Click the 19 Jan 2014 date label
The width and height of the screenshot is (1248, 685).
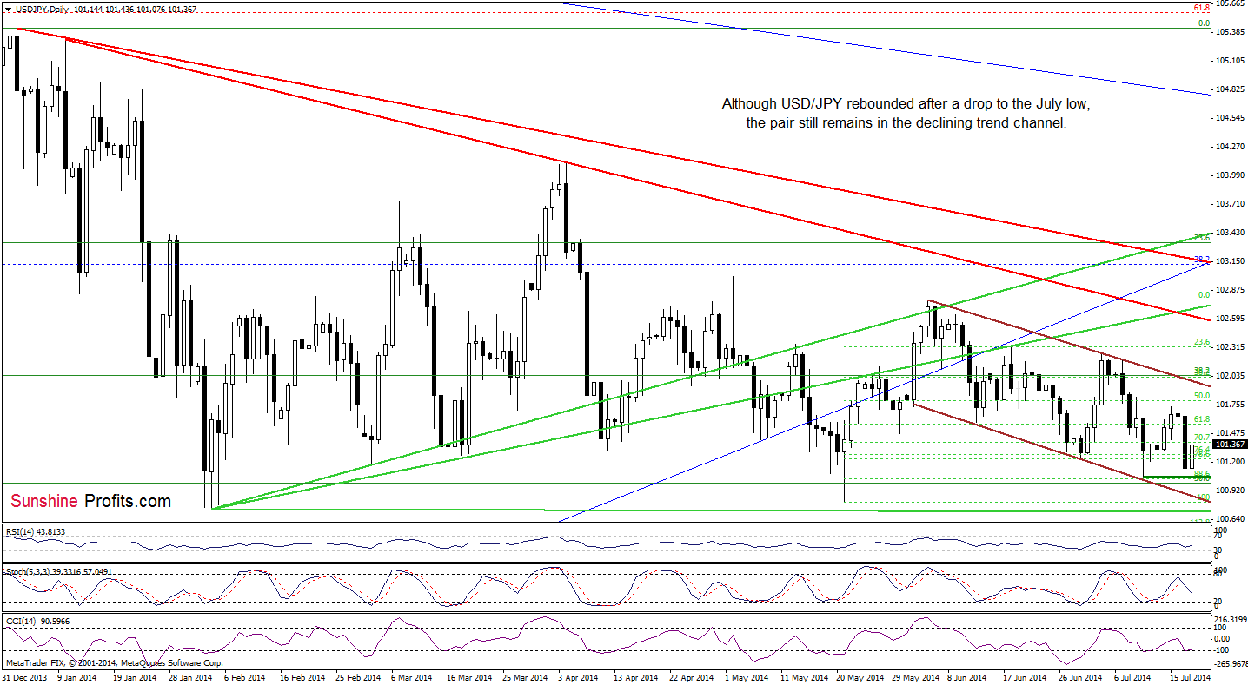pos(136,676)
